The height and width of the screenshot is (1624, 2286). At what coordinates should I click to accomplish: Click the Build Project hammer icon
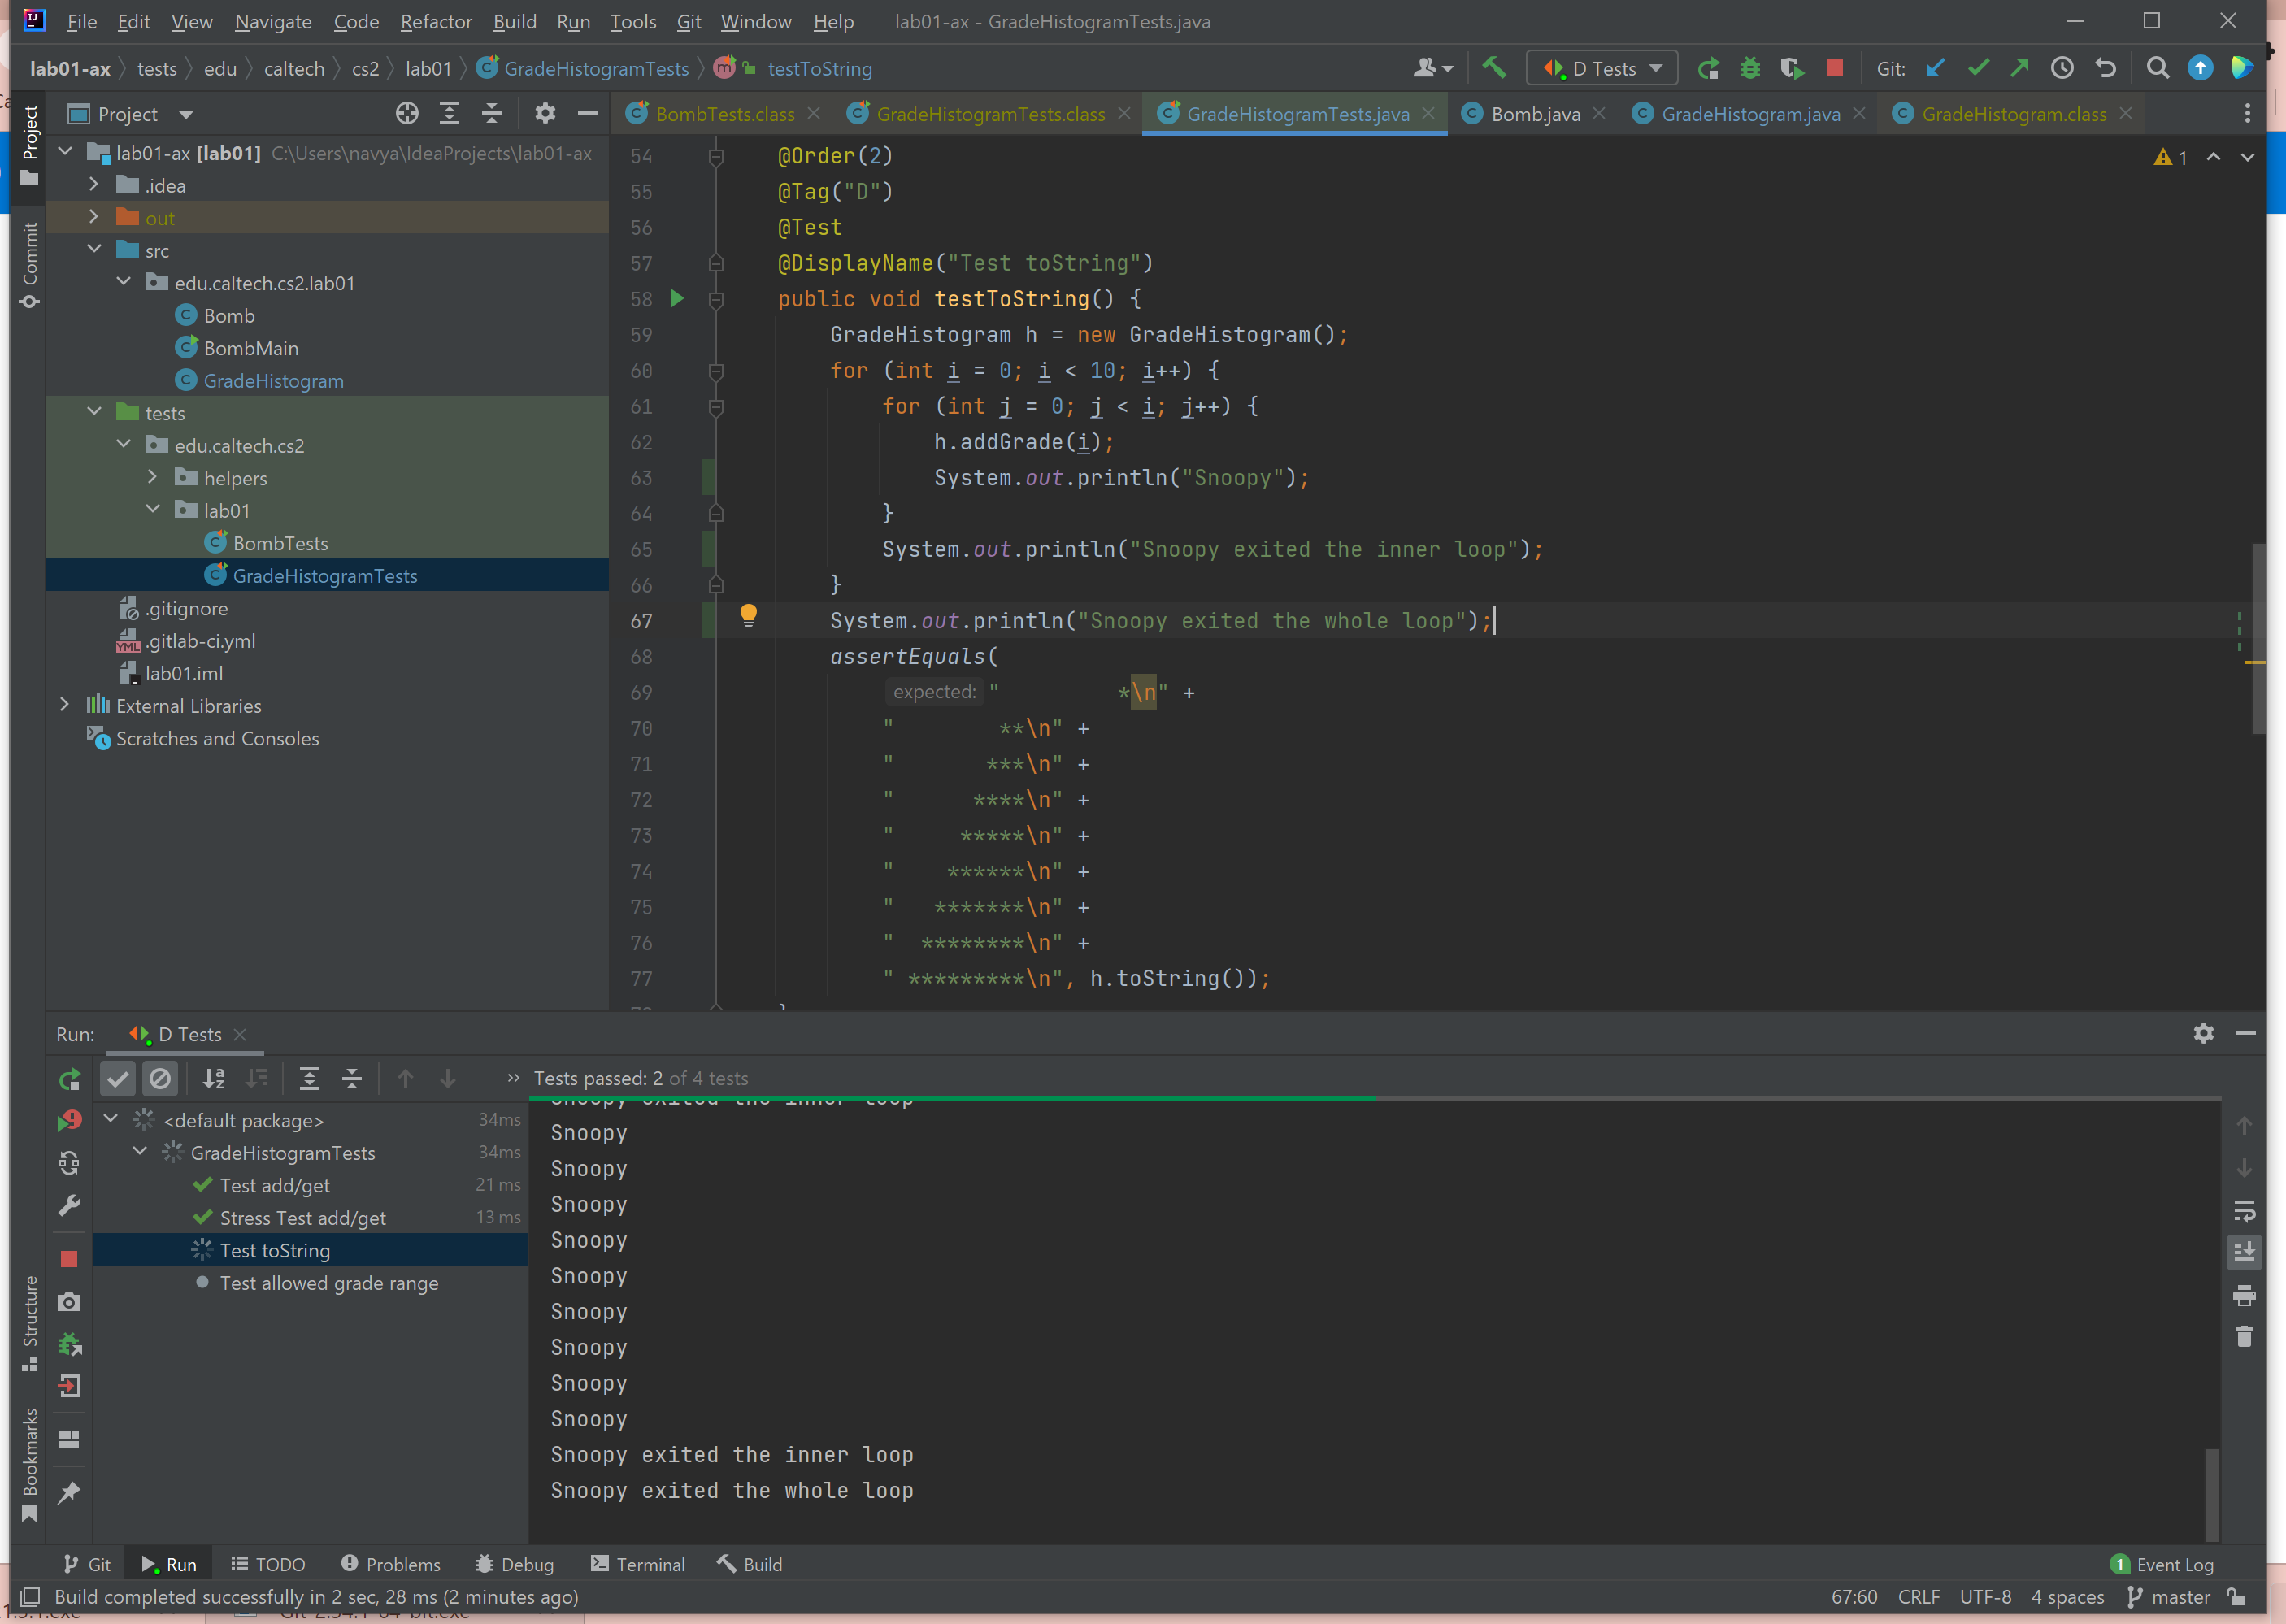click(x=1494, y=68)
